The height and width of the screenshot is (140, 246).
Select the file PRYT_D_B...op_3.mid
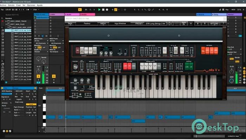(x=21, y=67)
